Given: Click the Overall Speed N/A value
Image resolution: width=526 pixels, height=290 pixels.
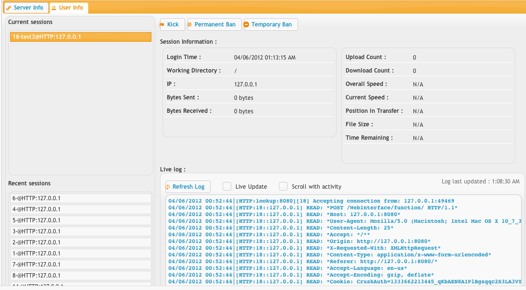Looking at the screenshot, I should 418,85.
